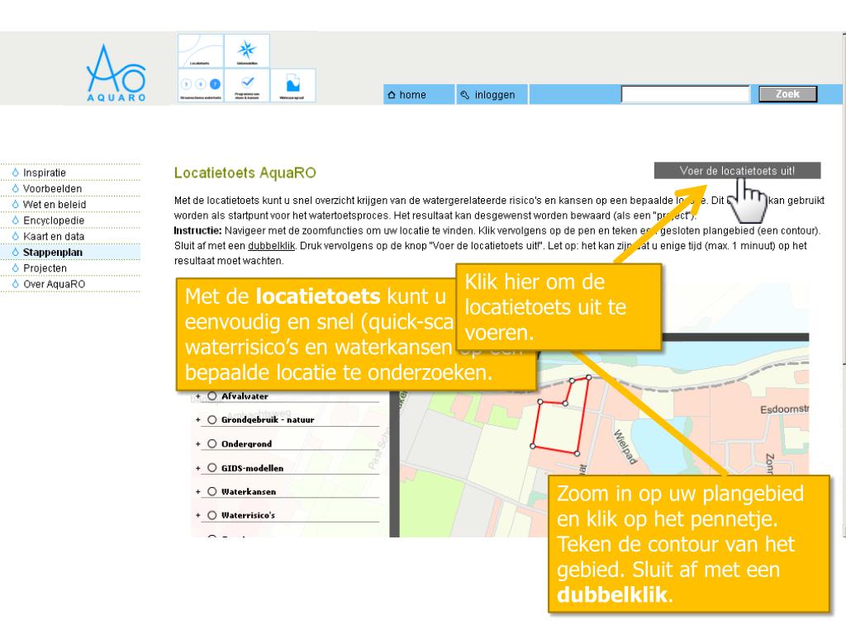Expand the Afvalwater layer group
846x634 pixels.
[x=198, y=396]
